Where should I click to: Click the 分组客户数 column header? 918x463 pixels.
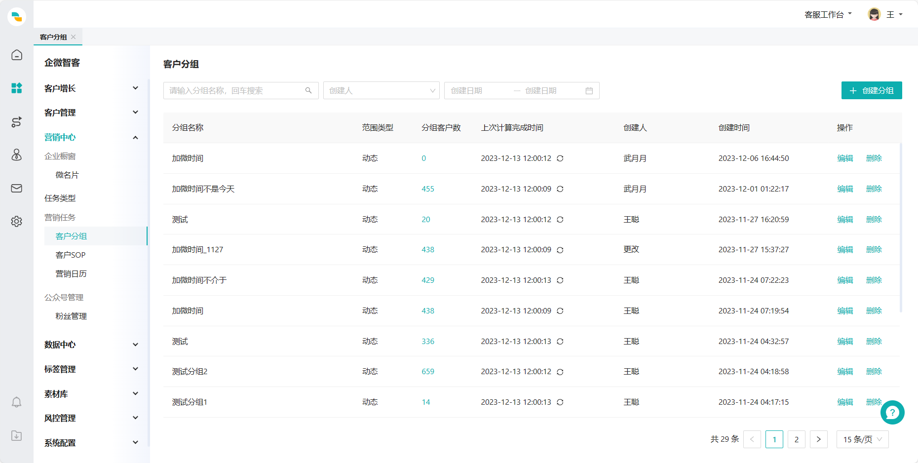tap(441, 128)
